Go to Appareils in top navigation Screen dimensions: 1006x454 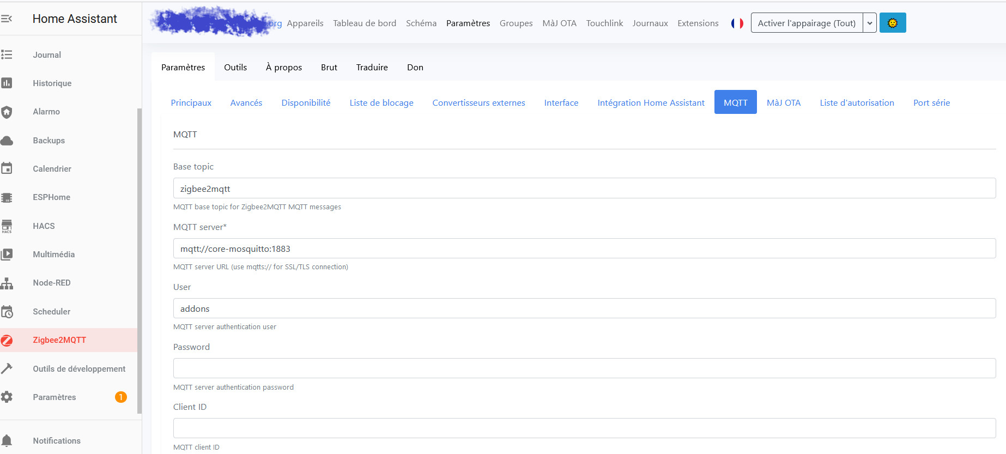pos(305,23)
